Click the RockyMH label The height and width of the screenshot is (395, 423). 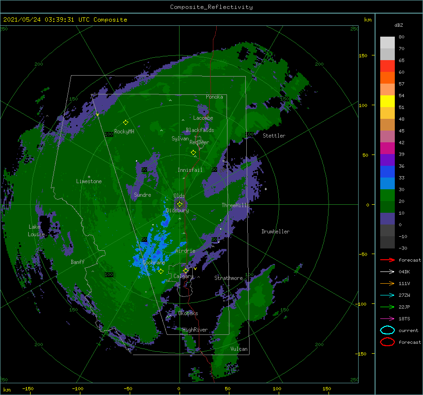(x=124, y=132)
